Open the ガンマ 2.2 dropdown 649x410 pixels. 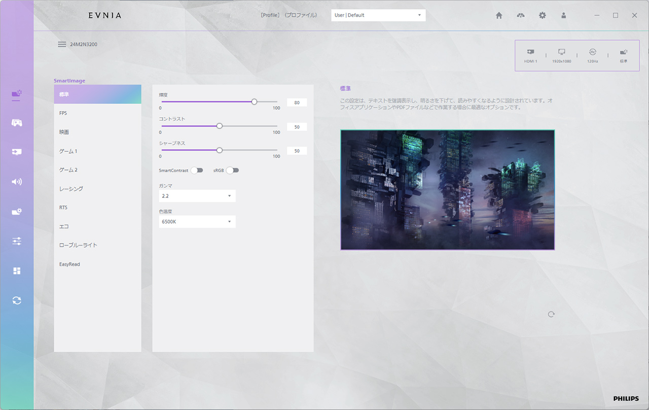tap(197, 196)
